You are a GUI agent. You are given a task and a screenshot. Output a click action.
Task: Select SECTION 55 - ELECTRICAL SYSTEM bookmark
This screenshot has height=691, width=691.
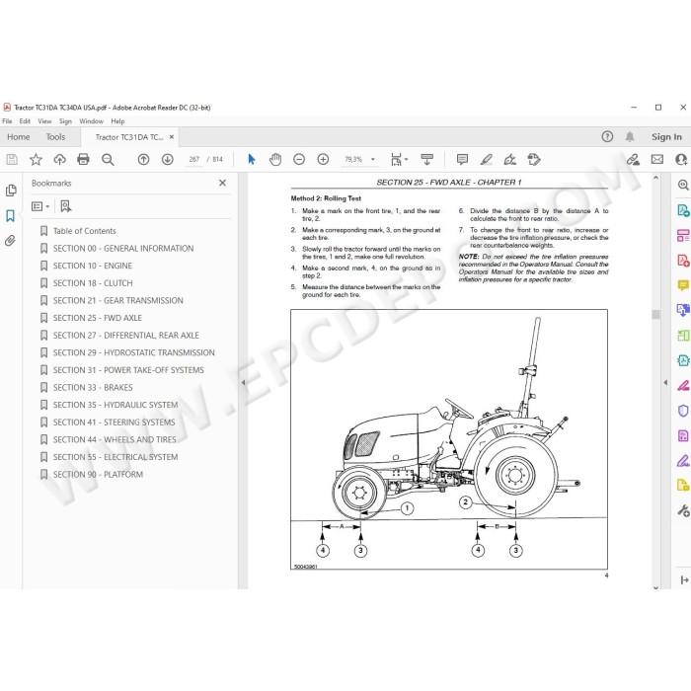pos(115,457)
